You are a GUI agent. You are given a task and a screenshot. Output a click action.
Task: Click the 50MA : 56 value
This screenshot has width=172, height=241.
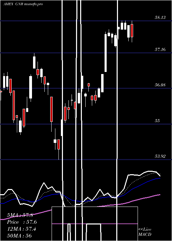pyautogui.click(x=20, y=236)
